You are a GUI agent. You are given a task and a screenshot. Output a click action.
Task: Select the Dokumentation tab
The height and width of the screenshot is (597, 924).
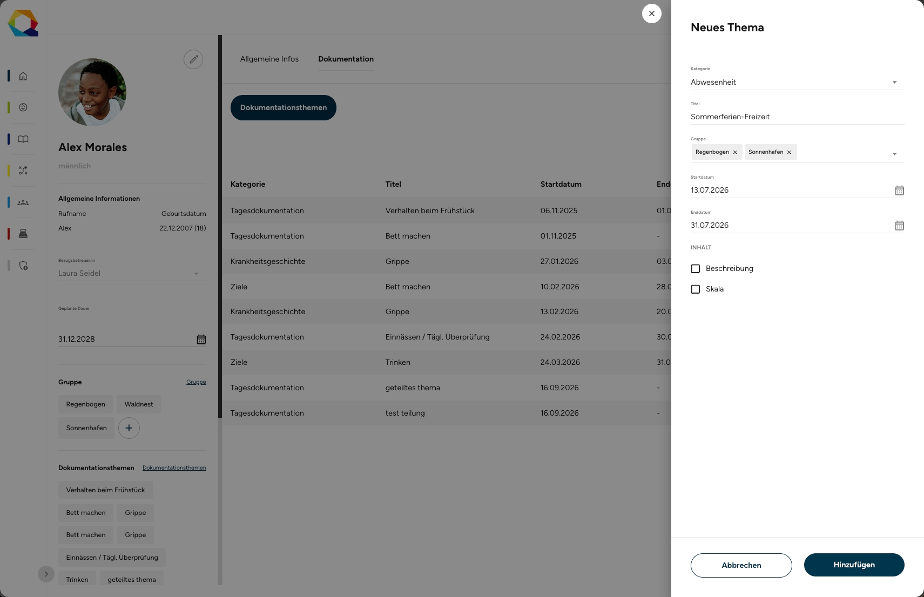coord(346,59)
